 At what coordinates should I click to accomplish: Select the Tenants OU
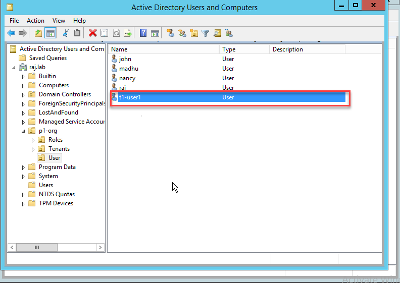pos(59,149)
